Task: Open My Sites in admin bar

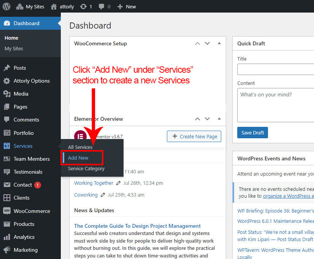Action: tap(30, 6)
